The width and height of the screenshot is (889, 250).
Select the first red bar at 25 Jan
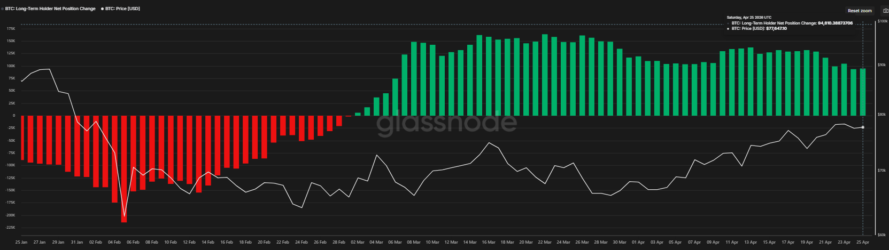point(22,138)
